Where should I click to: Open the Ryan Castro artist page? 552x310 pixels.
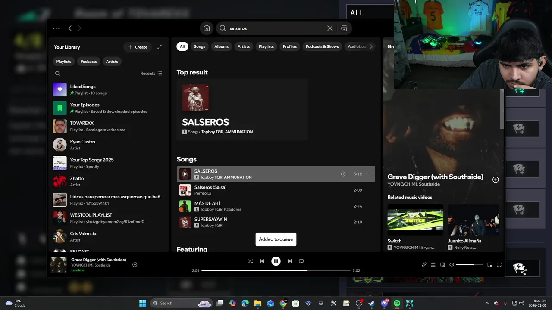(x=108, y=145)
